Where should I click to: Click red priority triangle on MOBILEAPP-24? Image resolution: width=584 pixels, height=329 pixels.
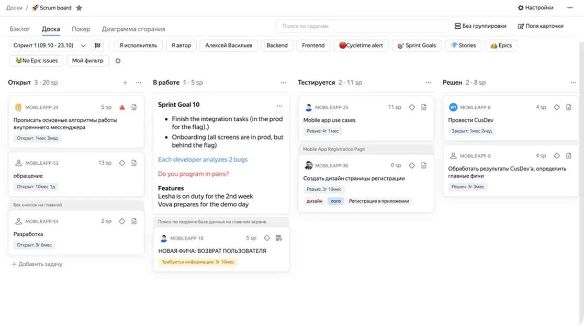point(122,107)
